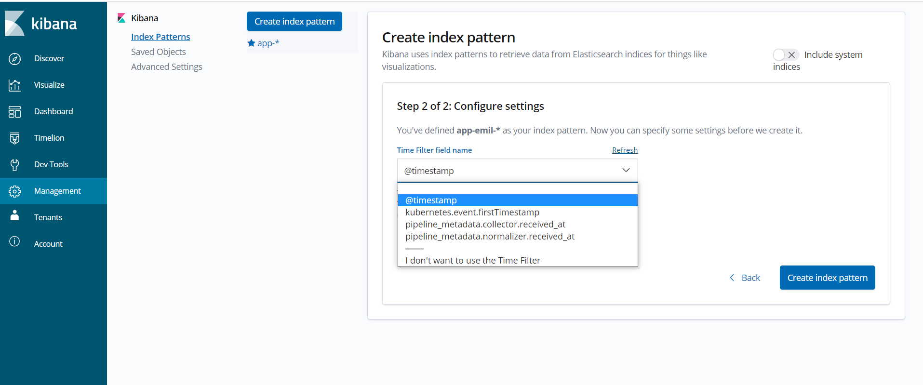The height and width of the screenshot is (385, 923).
Task: Choose pipeline_metadata.collector.received_at option
Action: (x=517, y=224)
